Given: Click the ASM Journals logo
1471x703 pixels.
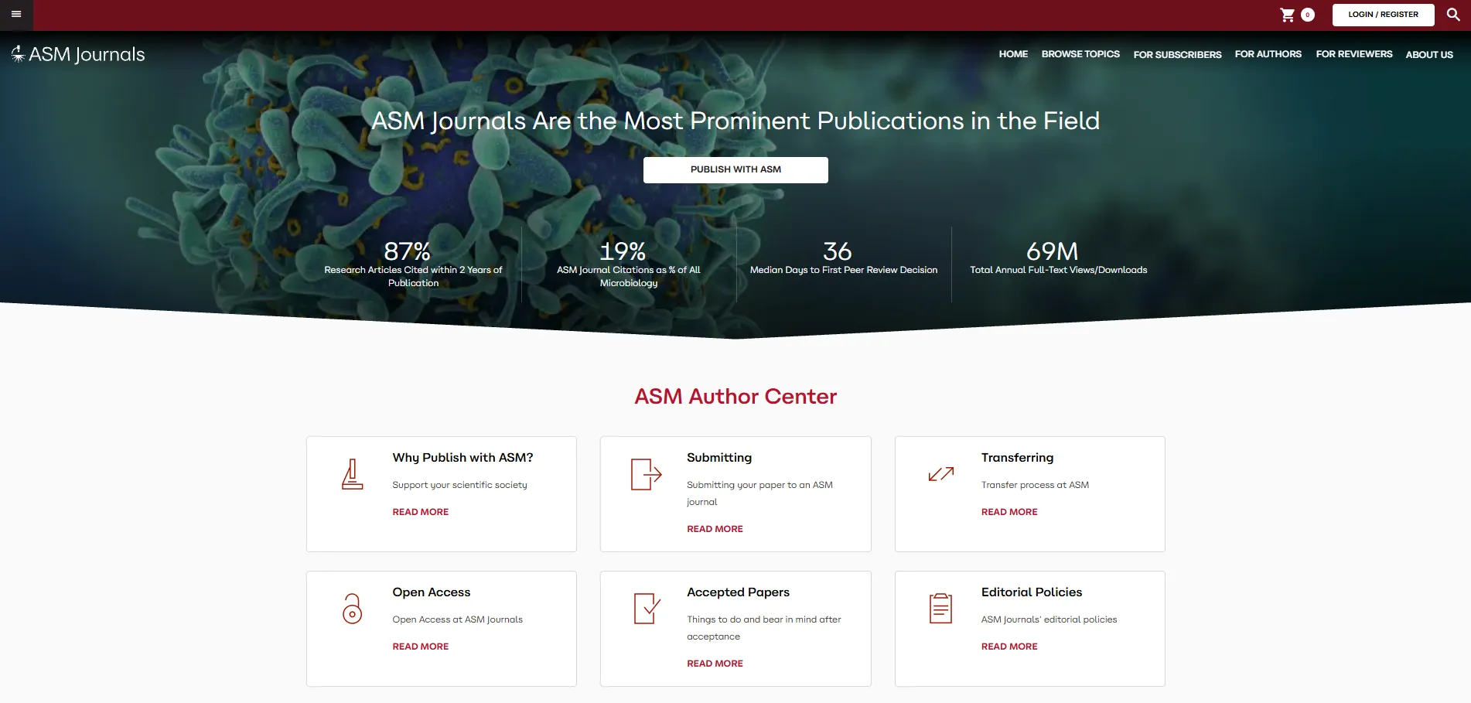Looking at the screenshot, I should (78, 54).
